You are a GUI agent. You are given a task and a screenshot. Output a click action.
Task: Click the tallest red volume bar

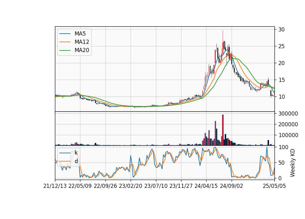(x=223, y=130)
